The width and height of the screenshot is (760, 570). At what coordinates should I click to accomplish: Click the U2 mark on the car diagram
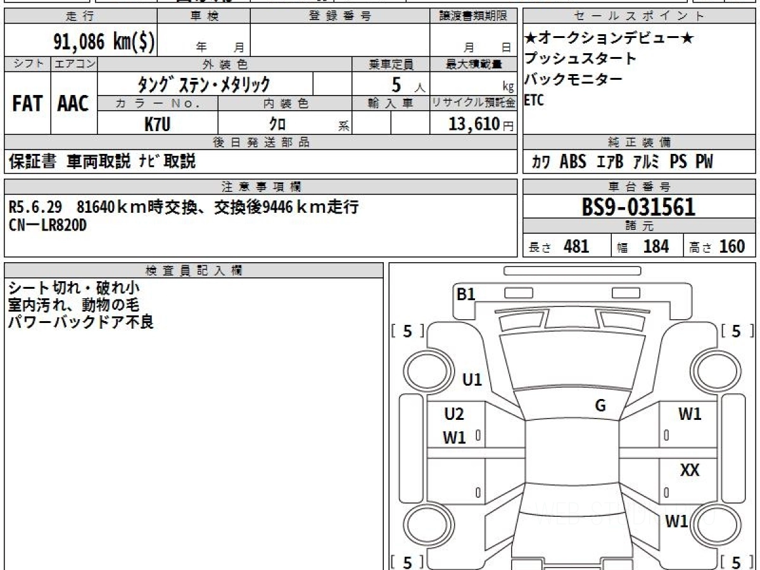coord(454,414)
